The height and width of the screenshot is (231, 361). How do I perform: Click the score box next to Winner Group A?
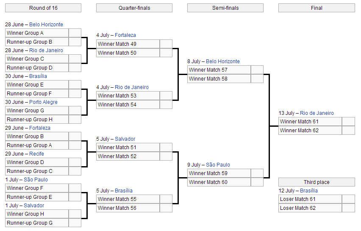click(75, 33)
